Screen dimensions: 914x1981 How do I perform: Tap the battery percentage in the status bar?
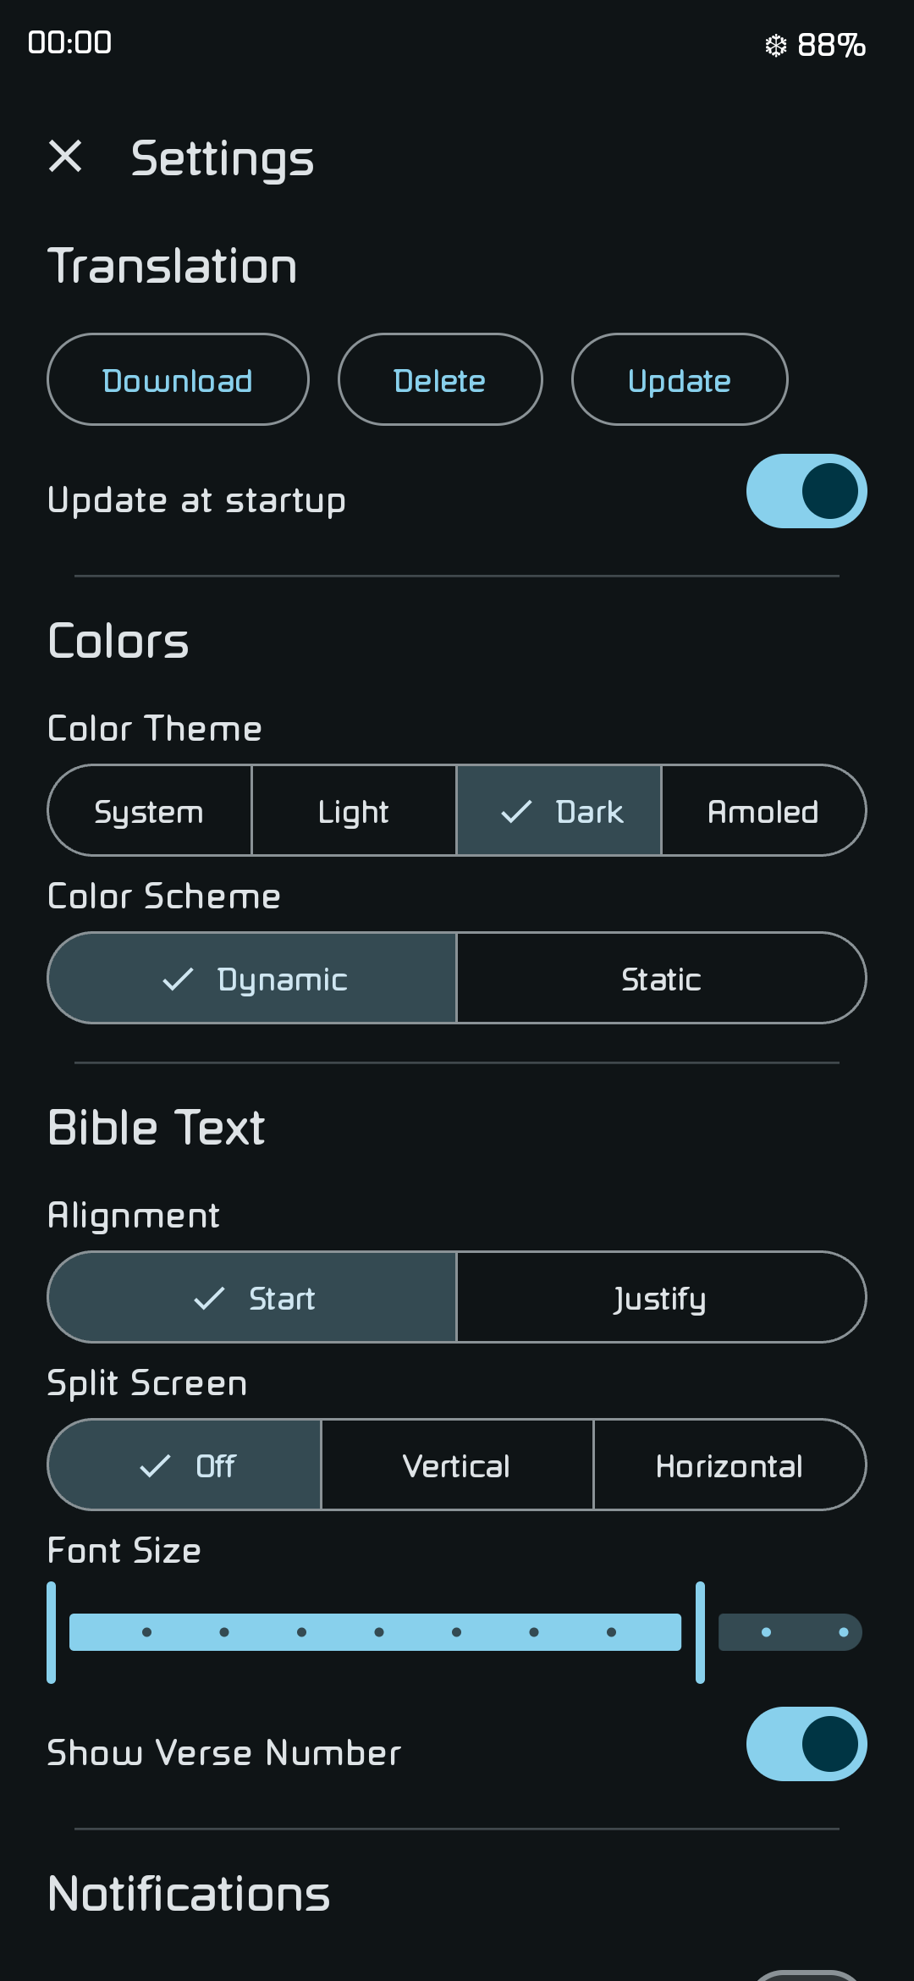[x=831, y=45]
